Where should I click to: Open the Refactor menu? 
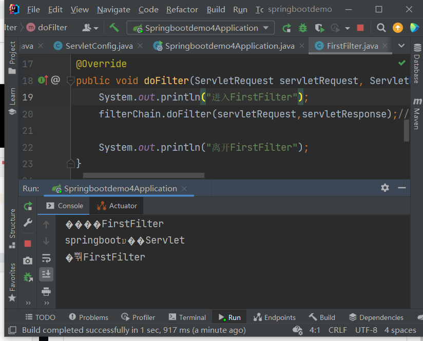click(182, 10)
